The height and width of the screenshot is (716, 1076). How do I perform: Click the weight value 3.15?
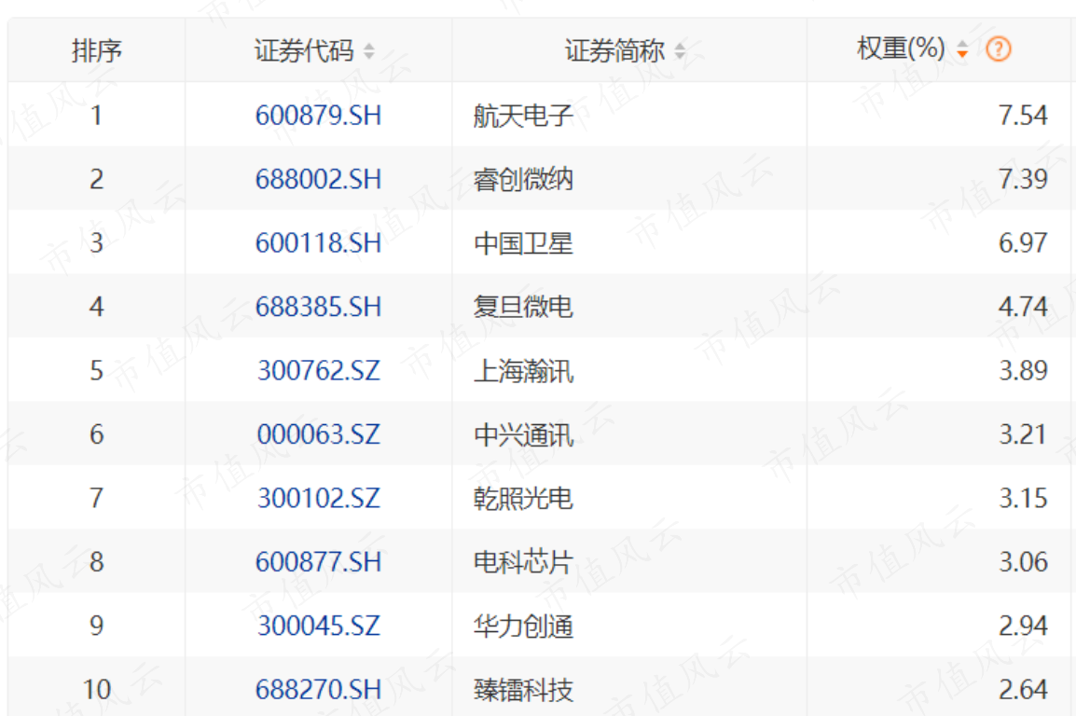[1023, 498]
